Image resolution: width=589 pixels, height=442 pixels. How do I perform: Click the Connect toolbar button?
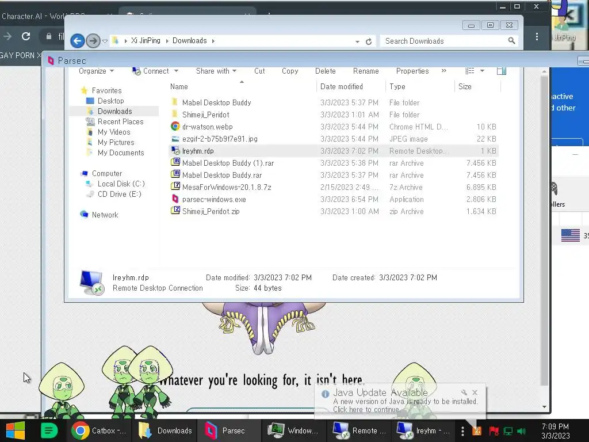(x=151, y=71)
